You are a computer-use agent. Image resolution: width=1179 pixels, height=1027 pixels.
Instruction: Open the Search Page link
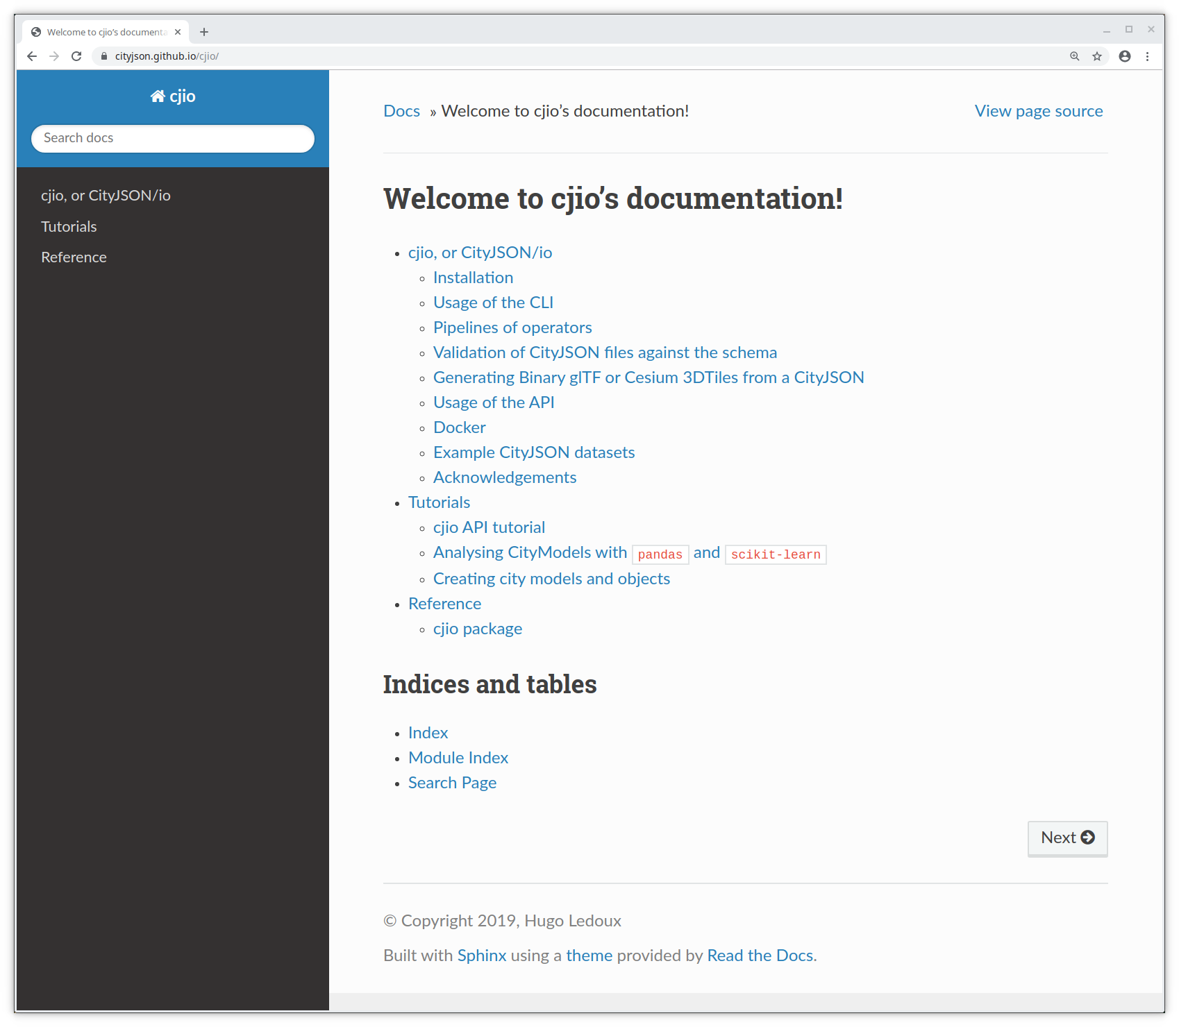(453, 783)
